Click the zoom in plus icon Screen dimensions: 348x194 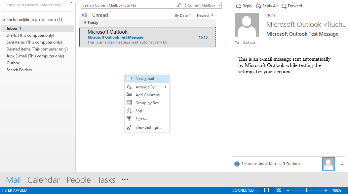click(x=326, y=190)
